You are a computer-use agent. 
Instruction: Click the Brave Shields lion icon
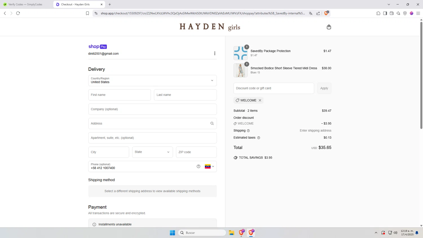(326, 13)
